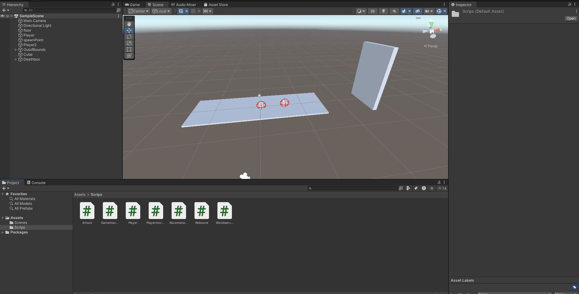Click the Open button in Inspector

click(571, 18)
